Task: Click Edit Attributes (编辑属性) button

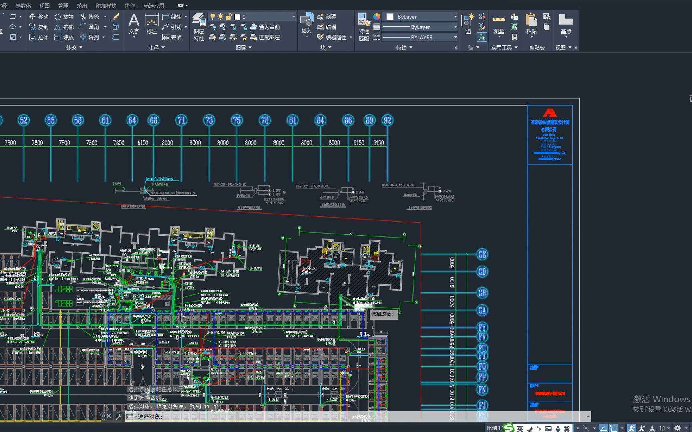Action: (332, 37)
